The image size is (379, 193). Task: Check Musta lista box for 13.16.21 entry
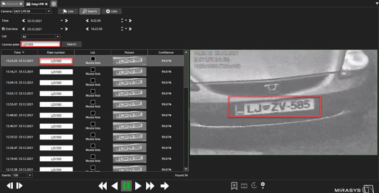(x=93, y=69)
